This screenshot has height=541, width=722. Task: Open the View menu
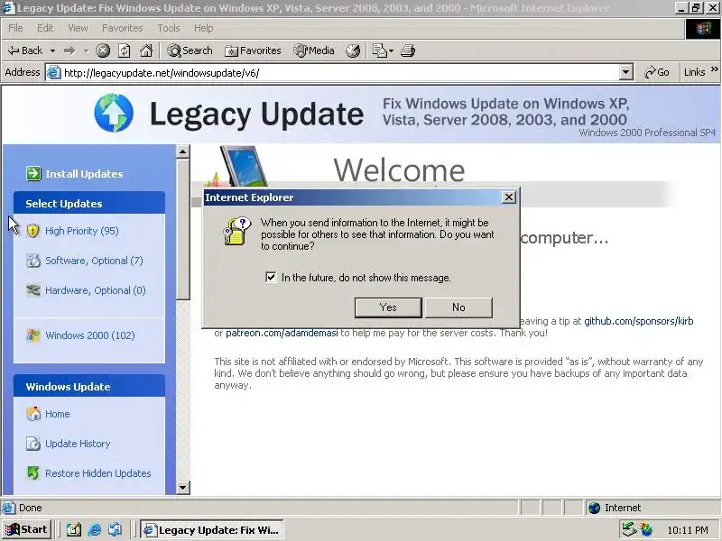pyautogui.click(x=78, y=28)
